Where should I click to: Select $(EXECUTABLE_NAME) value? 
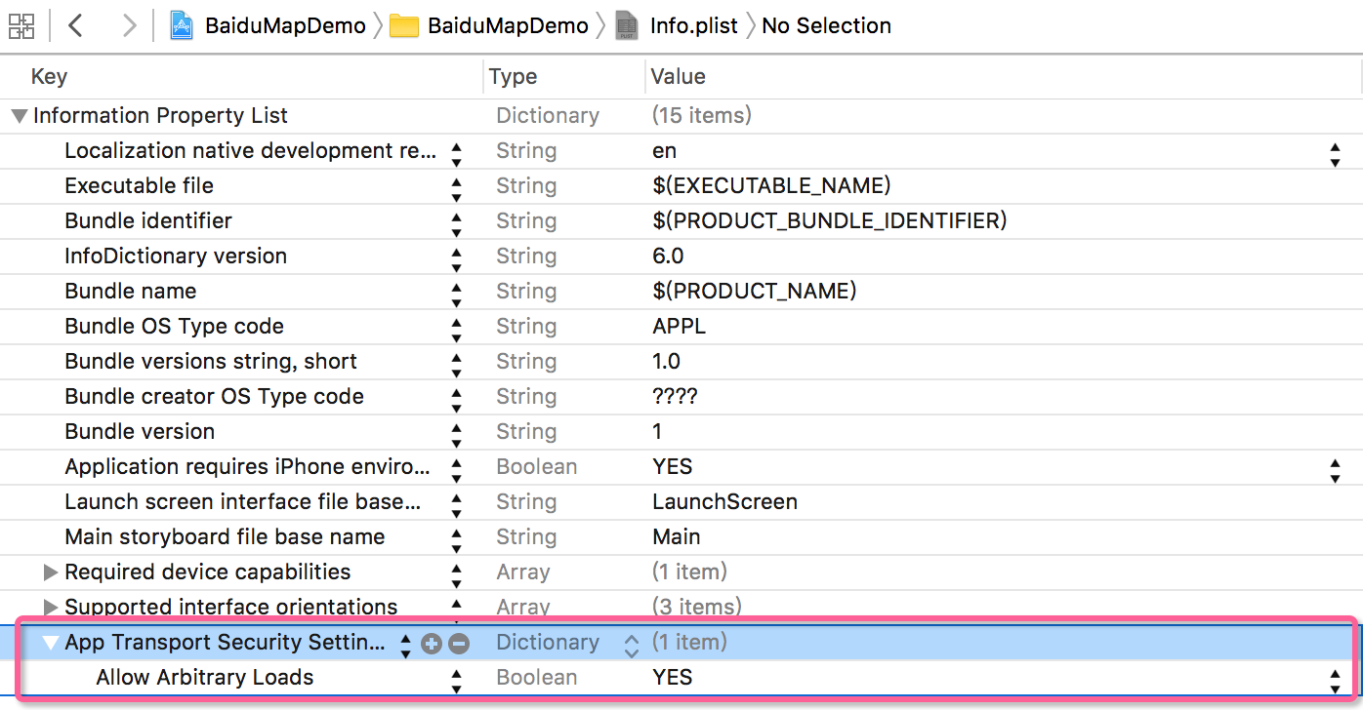[x=771, y=186]
